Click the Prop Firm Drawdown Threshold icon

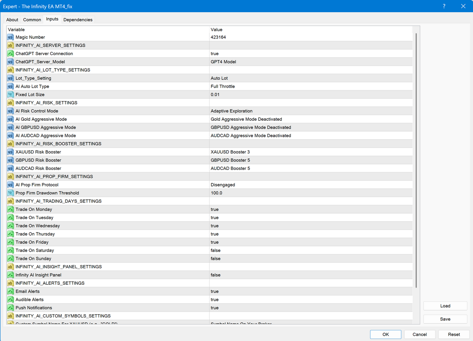coord(11,193)
